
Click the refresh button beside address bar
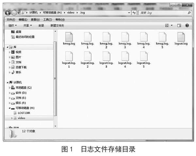coord(134,13)
